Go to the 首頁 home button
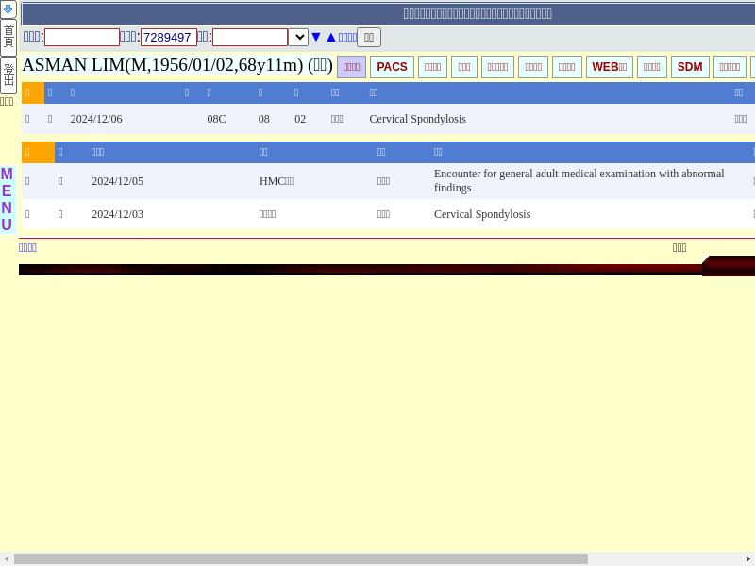Image resolution: width=755 pixels, height=566 pixels. pyautogui.click(x=8, y=38)
